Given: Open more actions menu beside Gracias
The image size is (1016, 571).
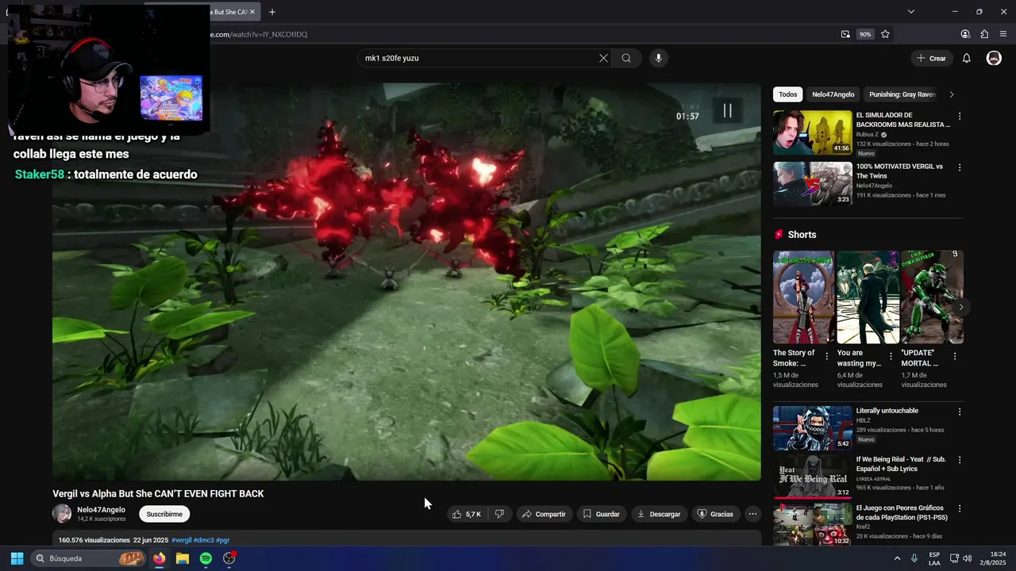Looking at the screenshot, I should 752,514.
